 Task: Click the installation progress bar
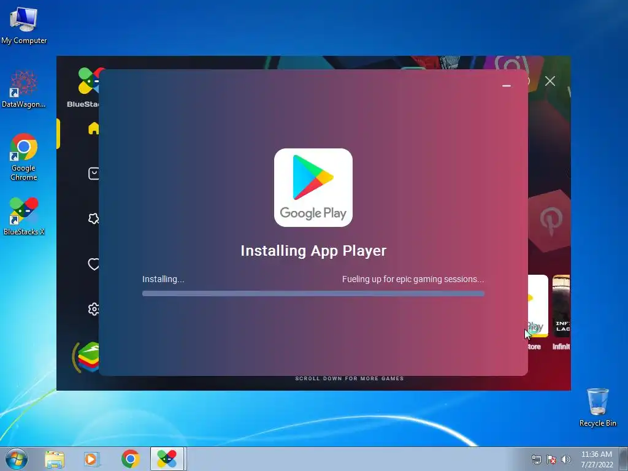point(313,294)
